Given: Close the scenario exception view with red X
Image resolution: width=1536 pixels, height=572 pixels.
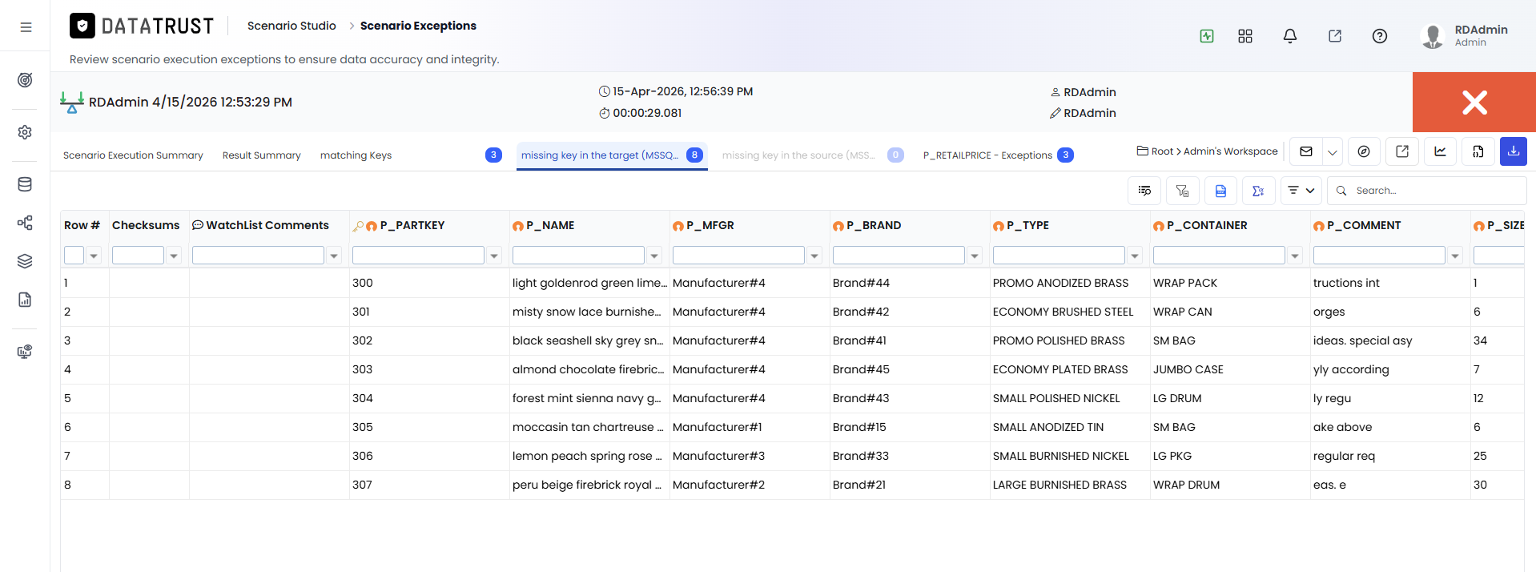Looking at the screenshot, I should tap(1474, 102).
